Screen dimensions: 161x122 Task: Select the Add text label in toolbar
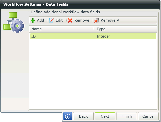coord(40,20)
